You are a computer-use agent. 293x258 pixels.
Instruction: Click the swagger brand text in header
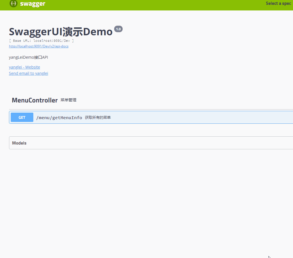33,4
